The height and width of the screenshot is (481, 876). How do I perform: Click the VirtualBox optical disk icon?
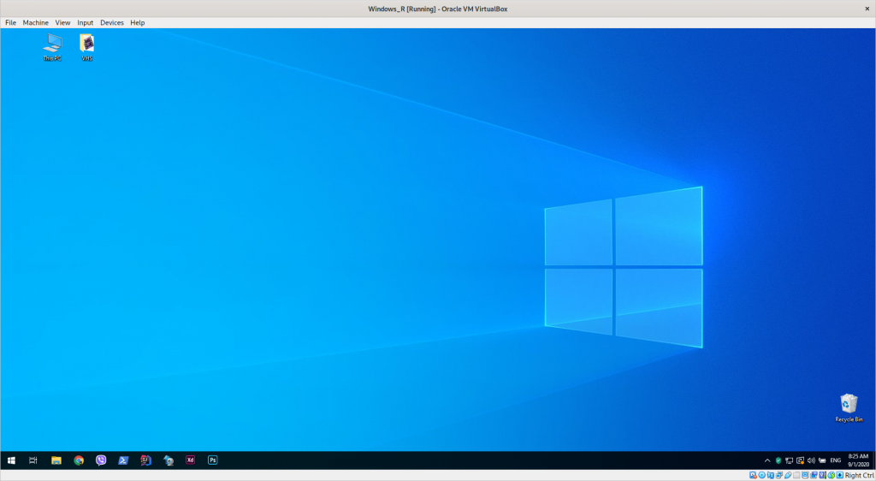tap(762, 475)
